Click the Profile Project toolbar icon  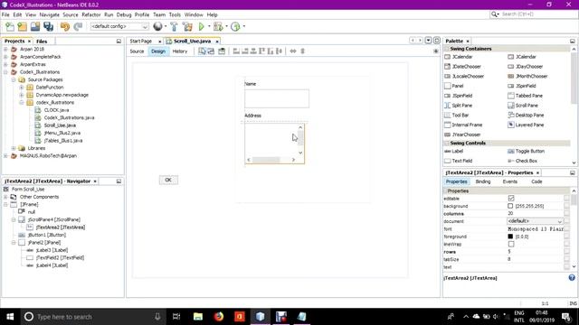235,26
